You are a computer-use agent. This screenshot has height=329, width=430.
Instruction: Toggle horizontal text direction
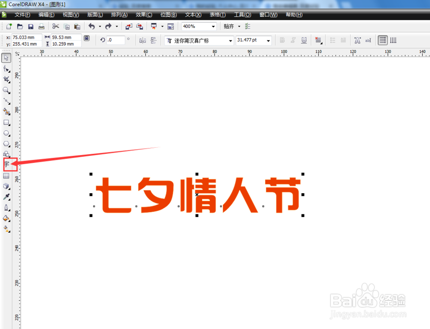click(383, 40)
